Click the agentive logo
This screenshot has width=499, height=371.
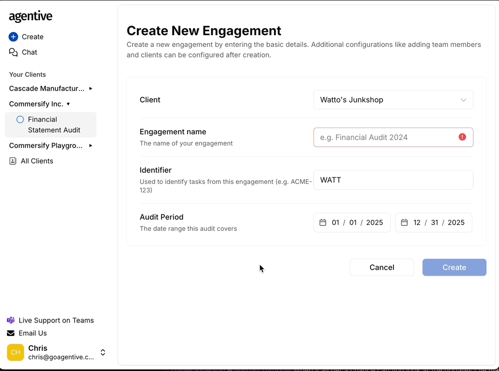(x=30, y=17)
